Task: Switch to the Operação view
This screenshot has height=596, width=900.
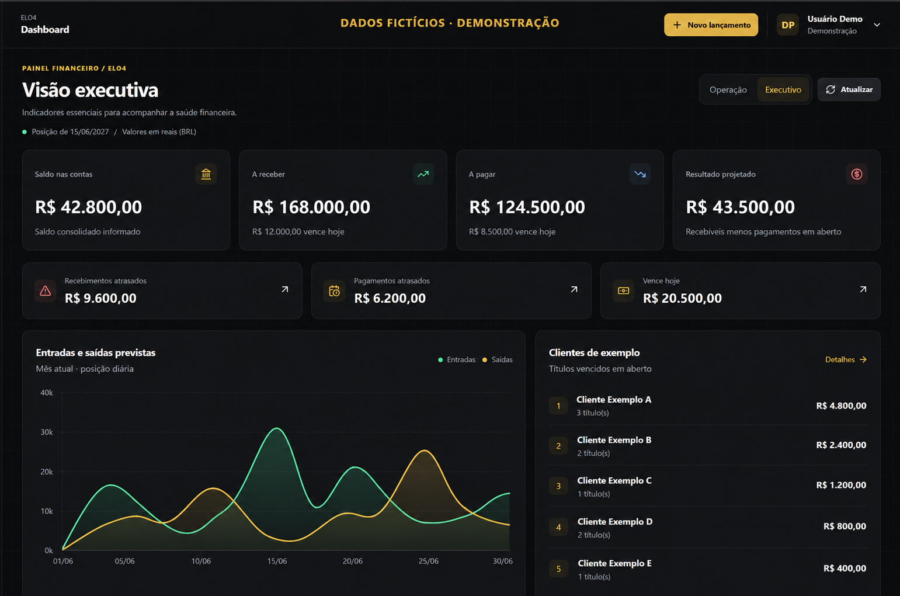Action: 728,89
